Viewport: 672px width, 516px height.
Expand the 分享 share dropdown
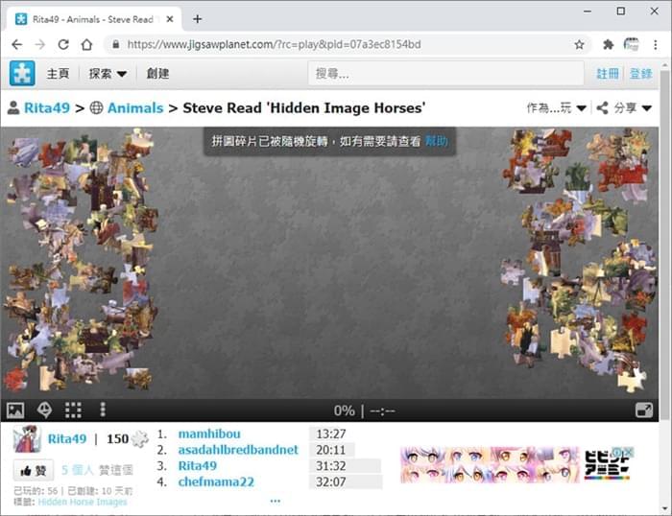[624, 108]
